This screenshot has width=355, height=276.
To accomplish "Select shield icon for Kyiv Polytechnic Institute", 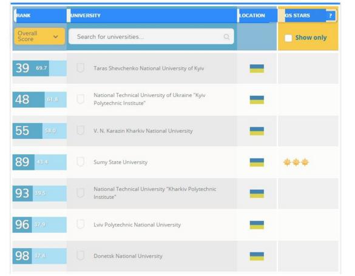I will [80, 99].
